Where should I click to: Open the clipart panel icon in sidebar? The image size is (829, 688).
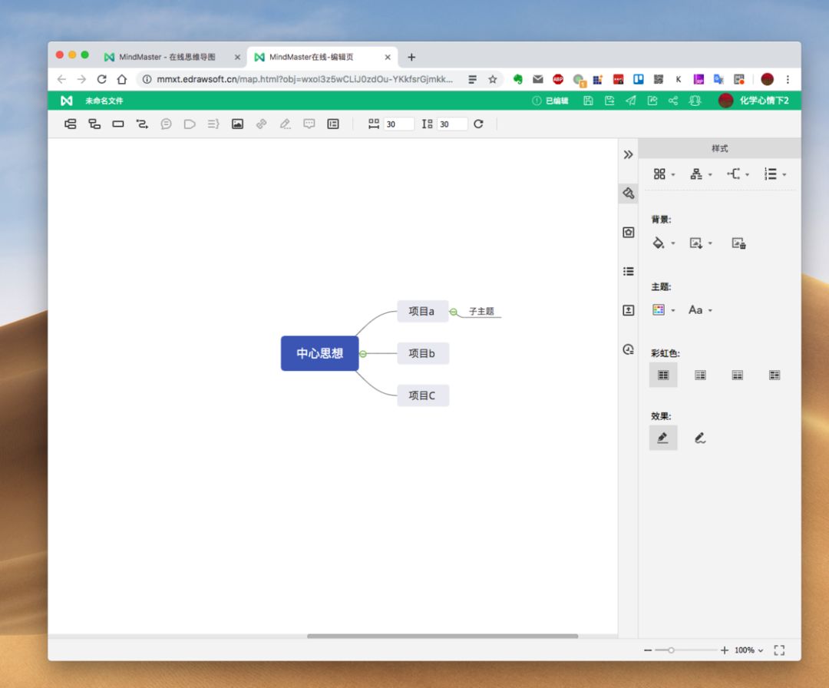[628, 232]
